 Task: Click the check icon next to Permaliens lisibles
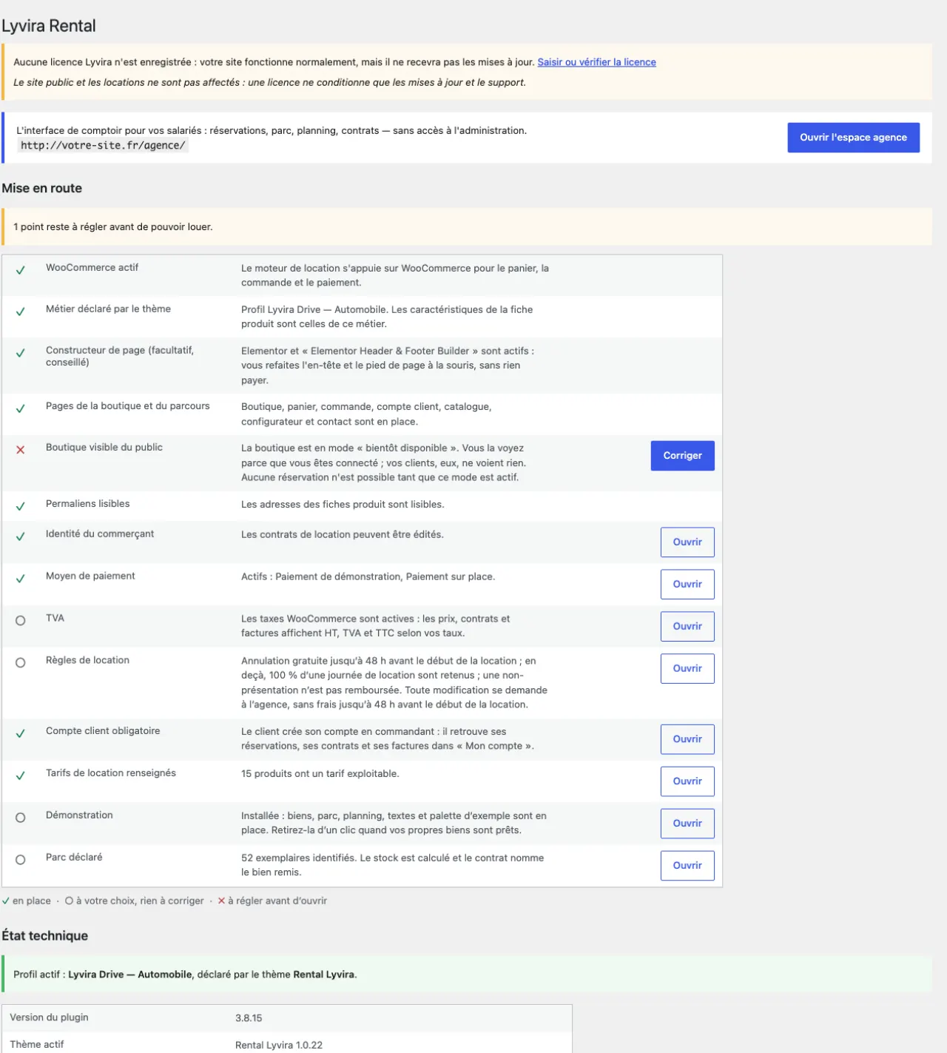click(21, 506)
